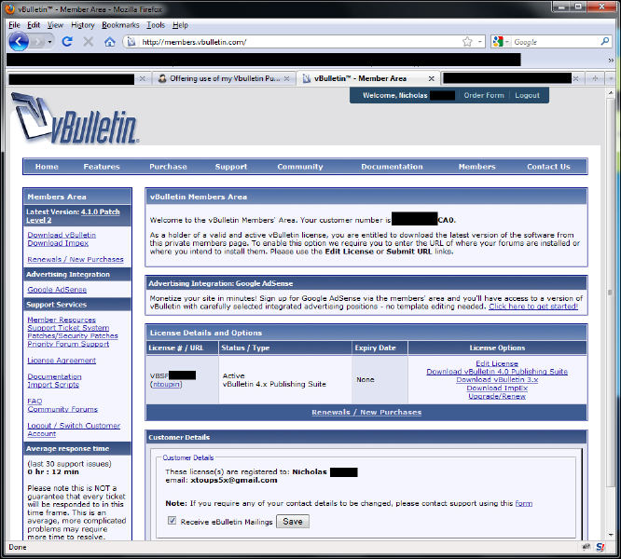The width and height of the screenshot is (621, 559).
Task: Click the browser Back arrow button
Action: [19, 42]
